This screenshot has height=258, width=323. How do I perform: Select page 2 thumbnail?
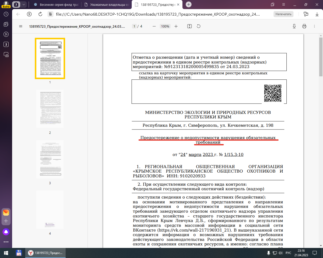point(50,109)
